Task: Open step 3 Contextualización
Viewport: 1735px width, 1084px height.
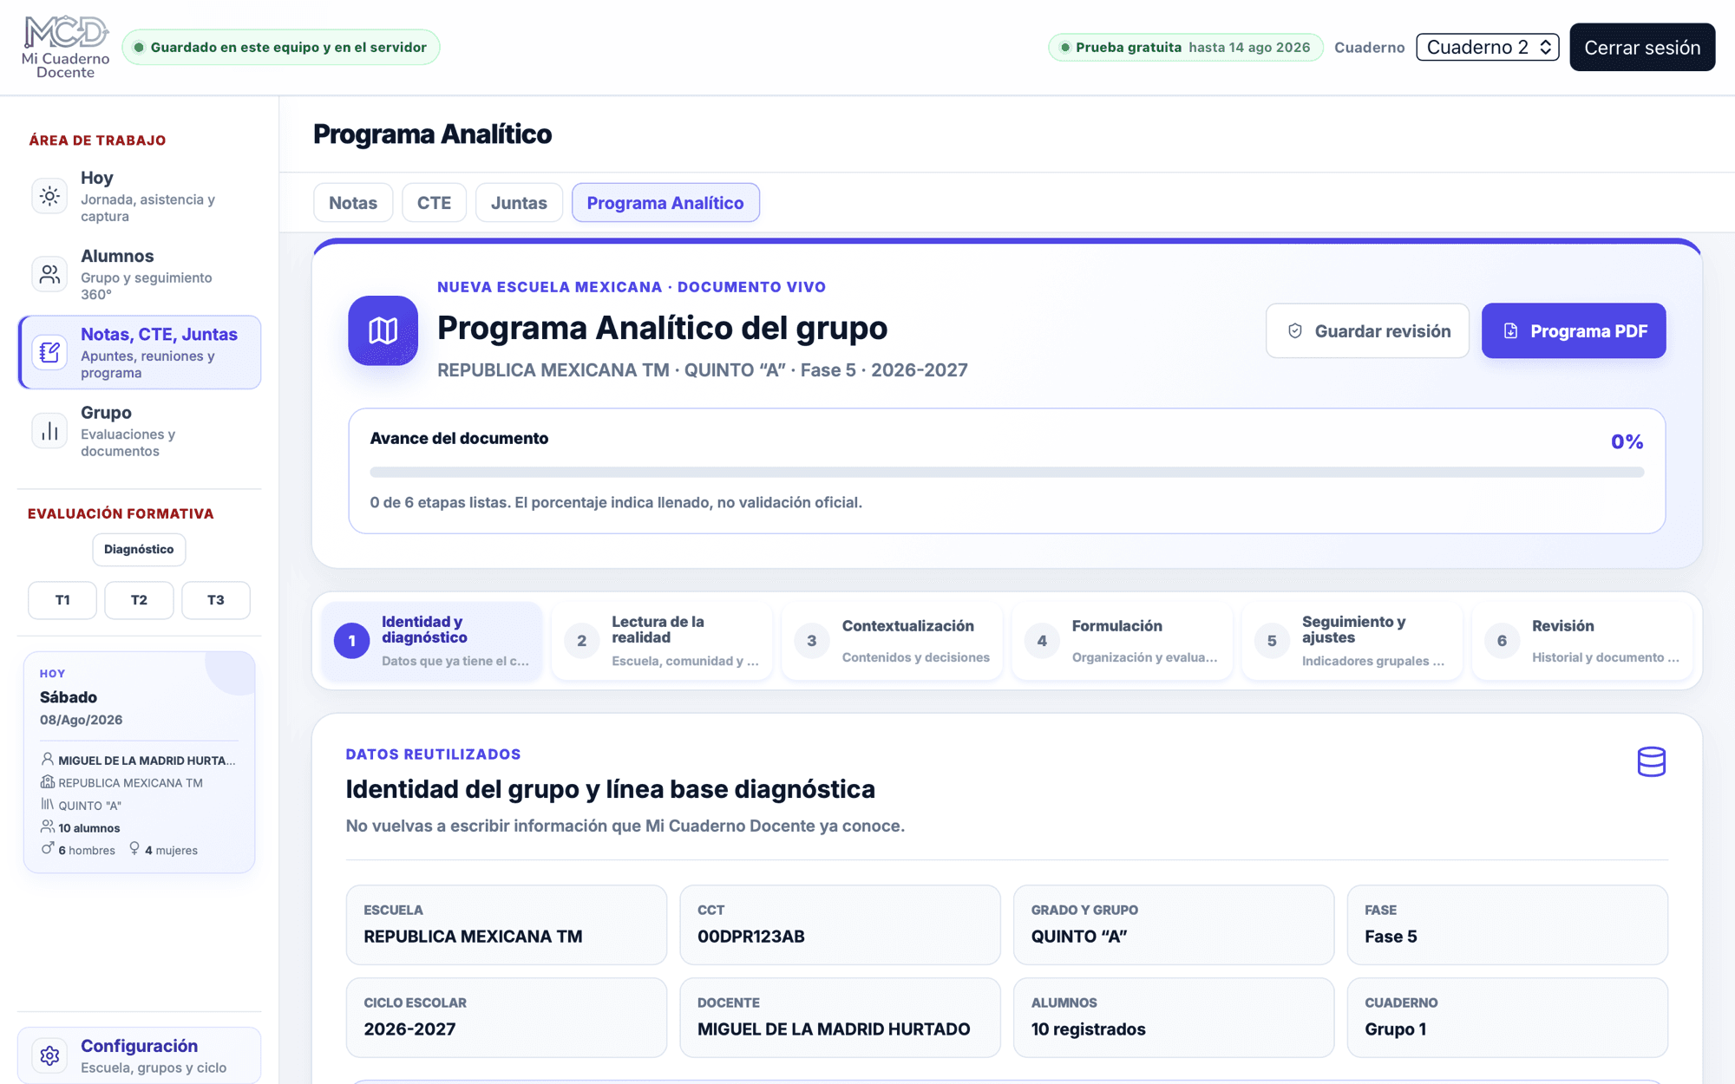Action: (x=892, y=641)
